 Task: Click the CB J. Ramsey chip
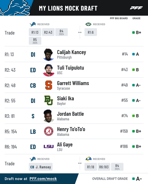point(41,167)
